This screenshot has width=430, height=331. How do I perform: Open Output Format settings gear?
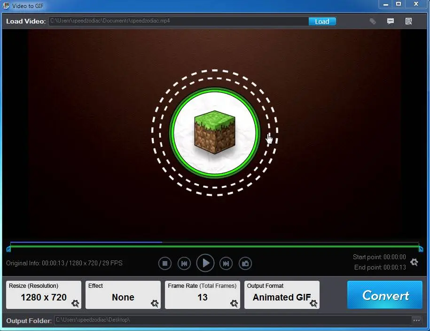coord(313,303)
